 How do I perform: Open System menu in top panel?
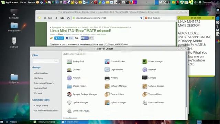31,2
